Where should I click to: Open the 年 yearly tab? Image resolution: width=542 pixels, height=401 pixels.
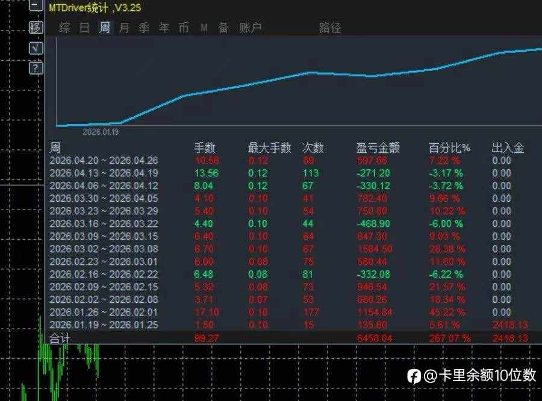(164, 27)
